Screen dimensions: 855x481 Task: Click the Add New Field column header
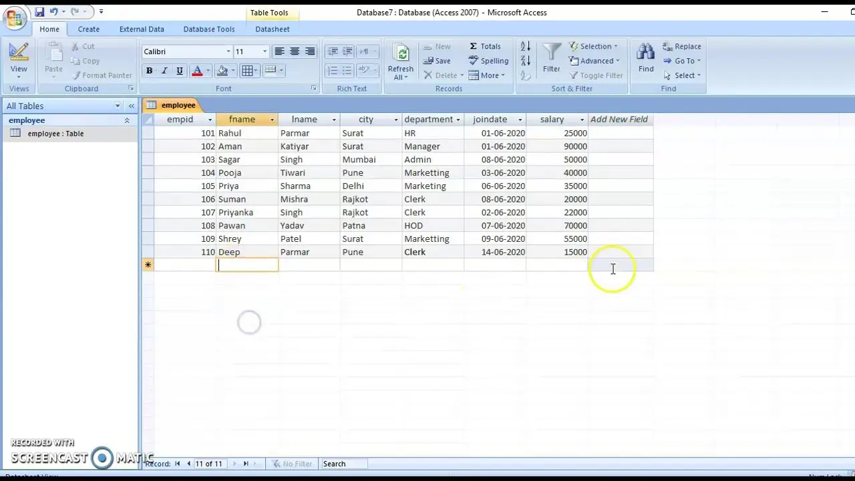coord(619,120)
